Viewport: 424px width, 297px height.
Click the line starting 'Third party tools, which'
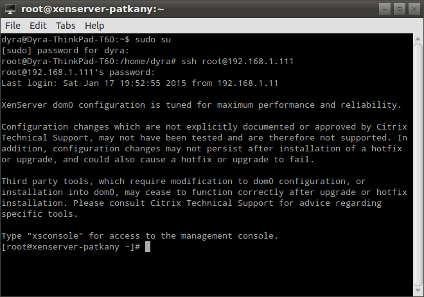184,181
